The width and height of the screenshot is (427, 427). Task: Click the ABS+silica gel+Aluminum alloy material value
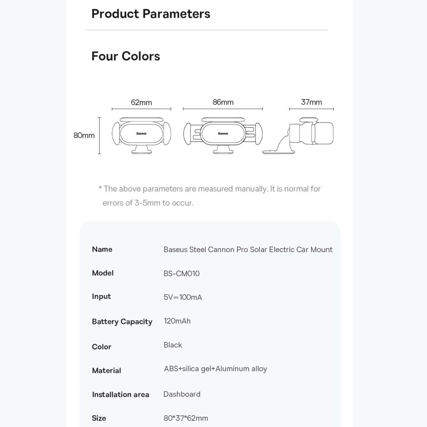point(215,369)
